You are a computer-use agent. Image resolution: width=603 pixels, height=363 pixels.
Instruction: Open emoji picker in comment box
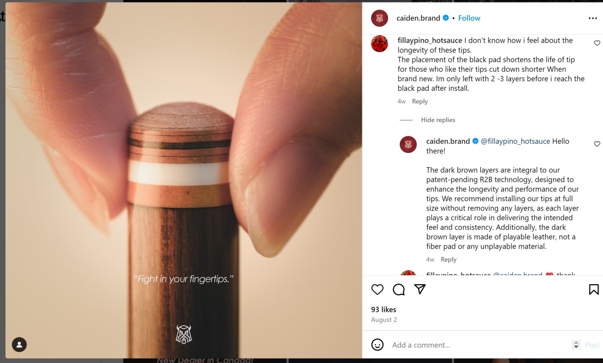tap(377, 344)
